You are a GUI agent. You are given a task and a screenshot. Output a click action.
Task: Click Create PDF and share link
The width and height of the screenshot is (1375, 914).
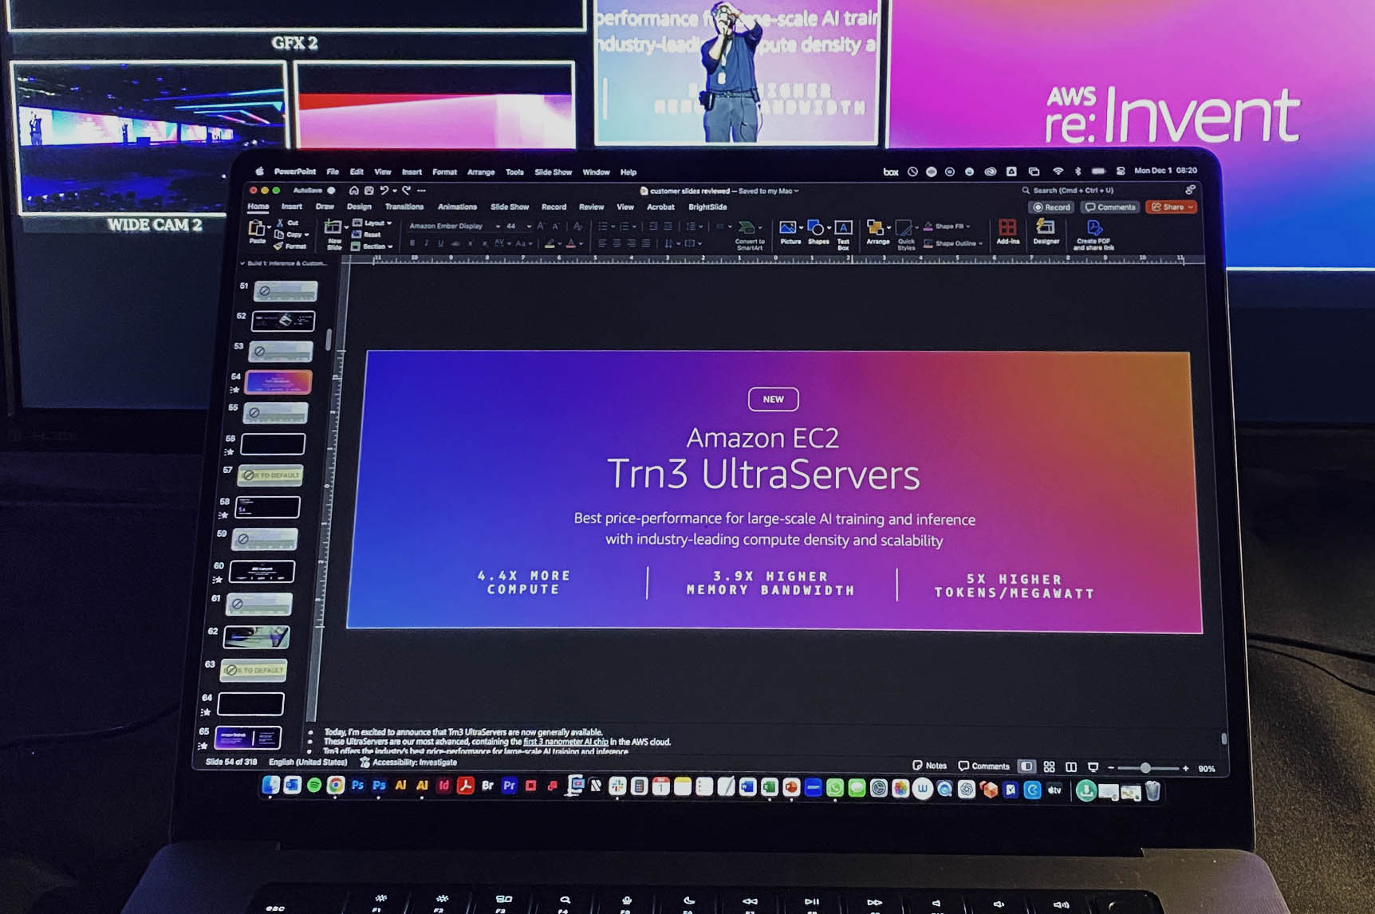click(1093, 234)
